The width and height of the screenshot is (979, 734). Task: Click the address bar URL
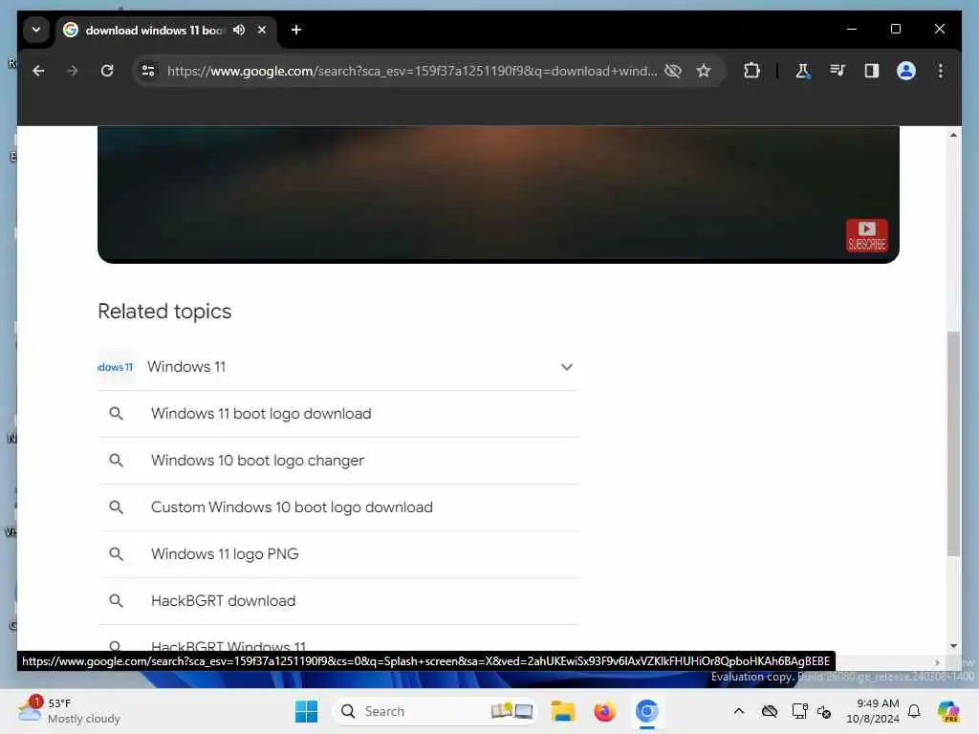[x=411, y=71]
